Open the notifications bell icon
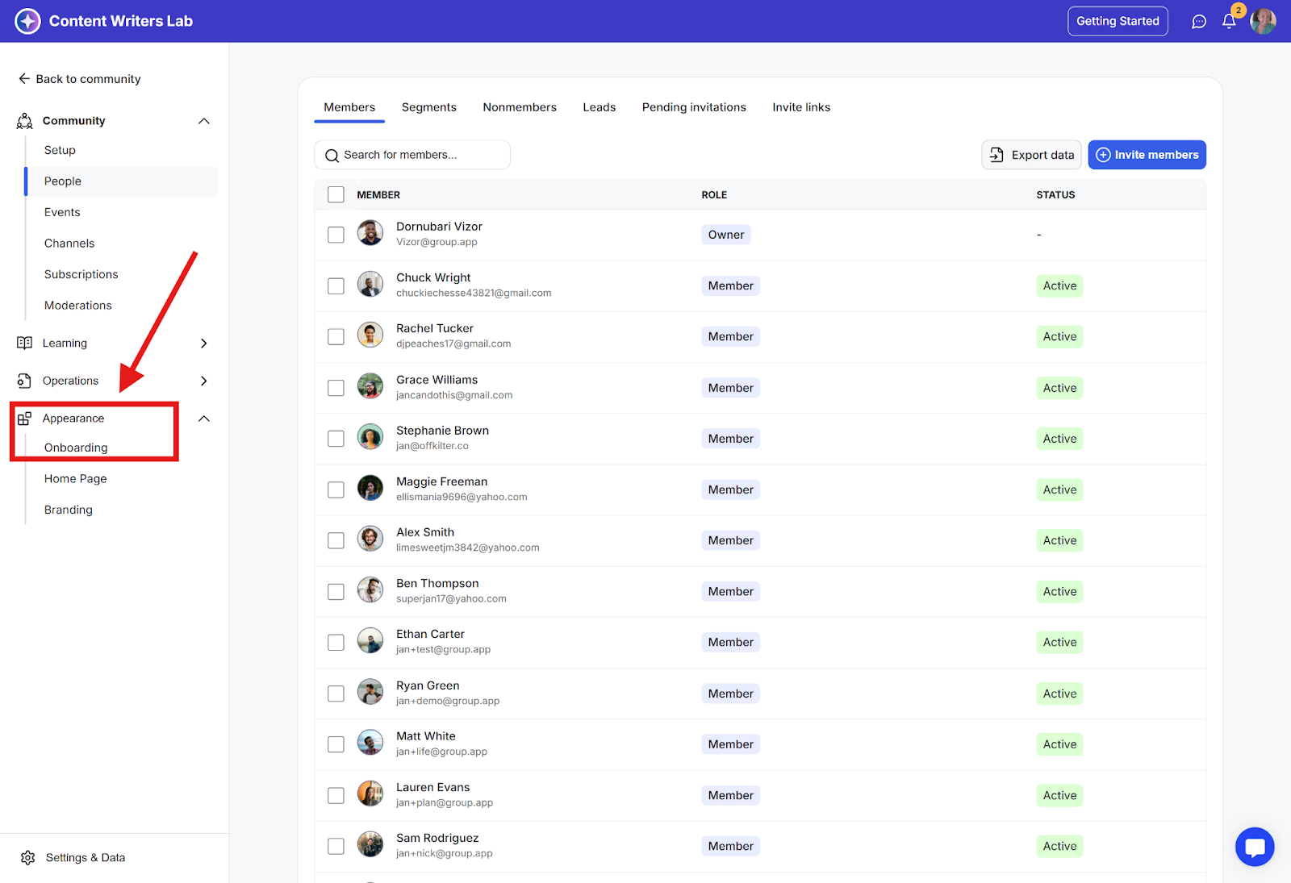Viewport: 1291px width, 883px height. click(1229, 22)
